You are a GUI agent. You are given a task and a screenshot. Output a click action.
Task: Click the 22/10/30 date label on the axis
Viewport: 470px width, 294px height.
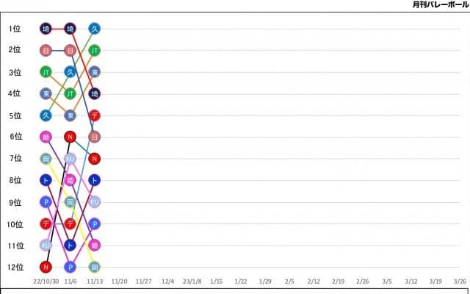coord(46,282)
